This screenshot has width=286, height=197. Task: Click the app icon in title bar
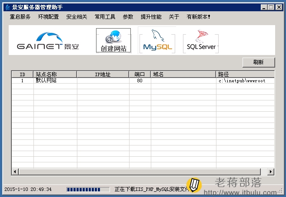(7, 7)
